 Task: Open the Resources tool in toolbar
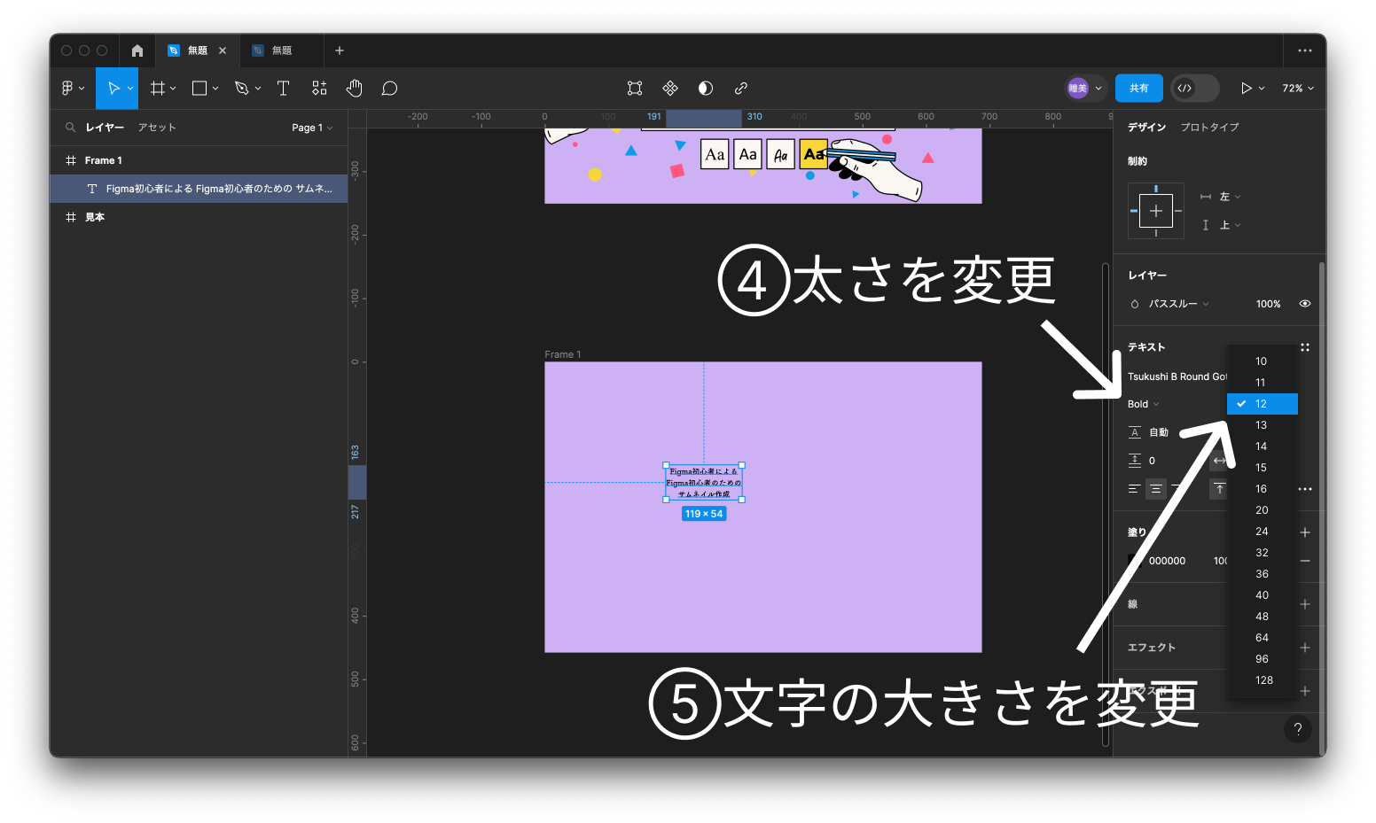tap(319, 89)
